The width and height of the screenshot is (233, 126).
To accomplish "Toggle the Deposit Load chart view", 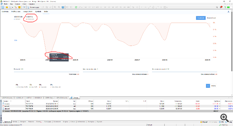I will (x=211, y=18).
